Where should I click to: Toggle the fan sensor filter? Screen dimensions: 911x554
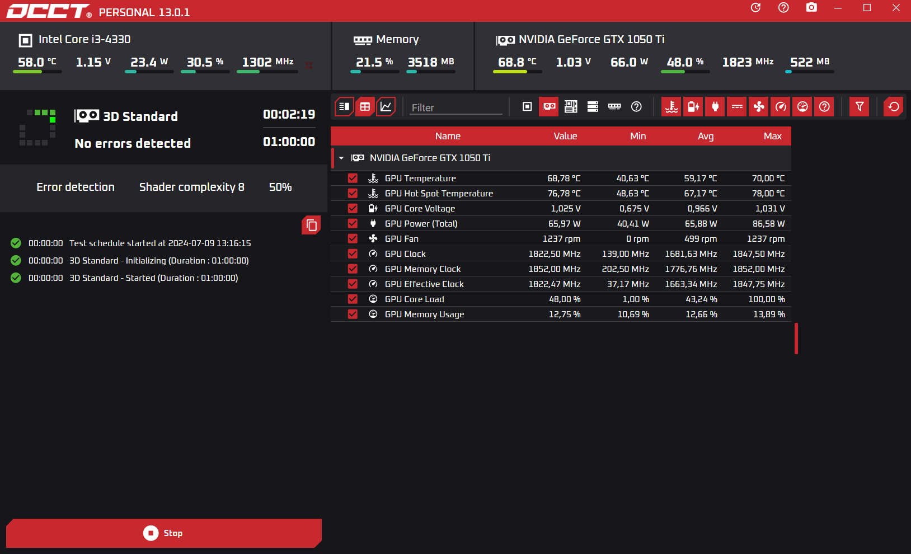pyautogui.click(x=759, y=106)
